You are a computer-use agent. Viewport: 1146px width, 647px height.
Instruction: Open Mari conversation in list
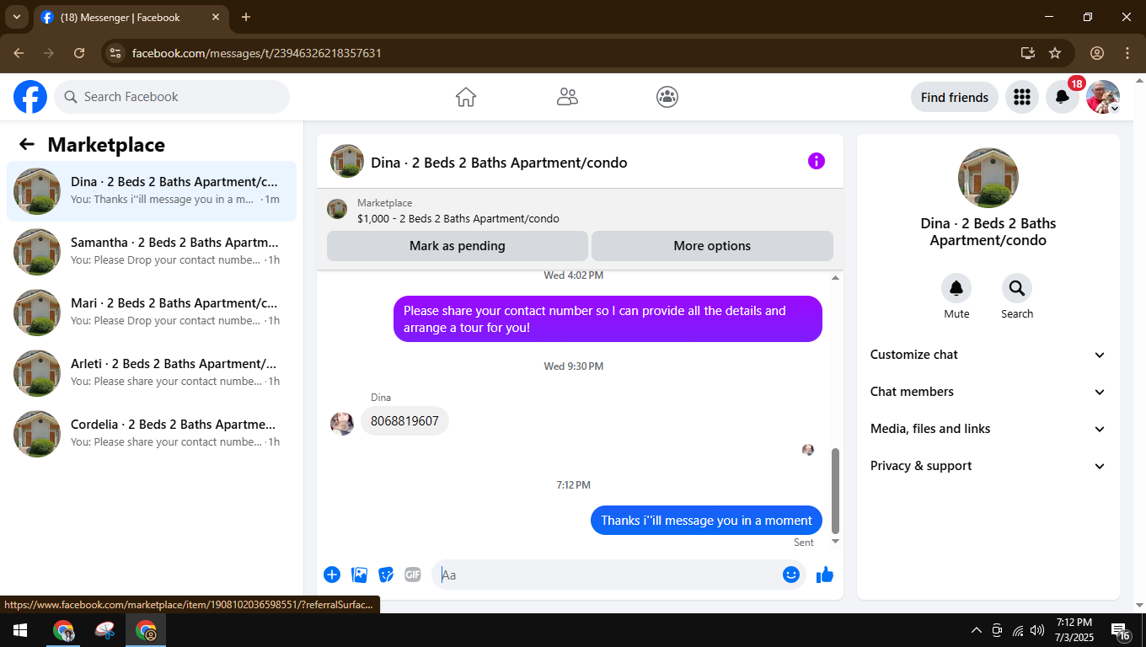pos(152,313)
